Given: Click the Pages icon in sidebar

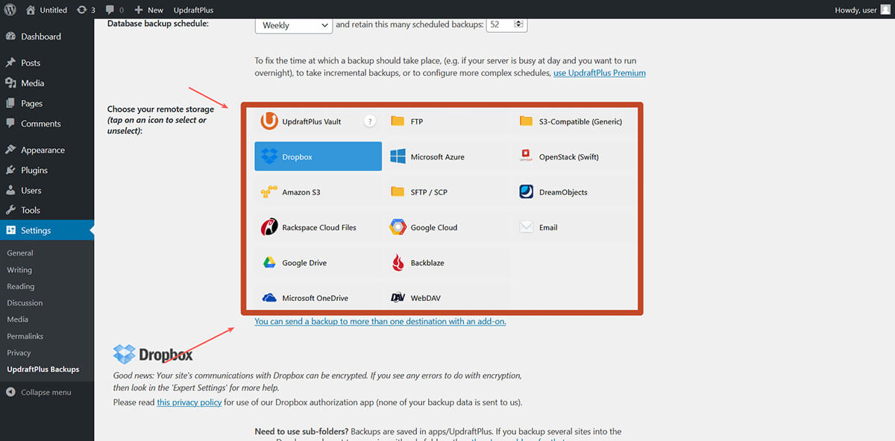Looking at the screenshot, I should coord(10,104).
